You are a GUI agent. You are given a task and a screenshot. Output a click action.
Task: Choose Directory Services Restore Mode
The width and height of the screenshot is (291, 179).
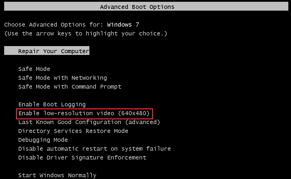pyautogui.click(x=73, y=131)
